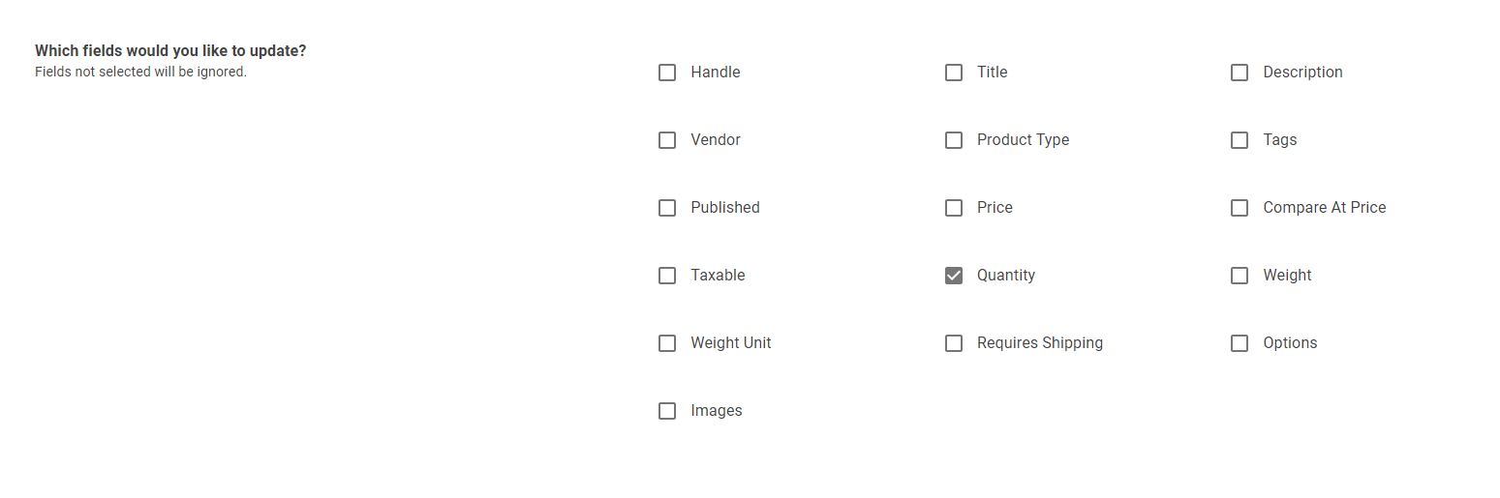Click the Compare At Price label

[x=1324, y=208]
